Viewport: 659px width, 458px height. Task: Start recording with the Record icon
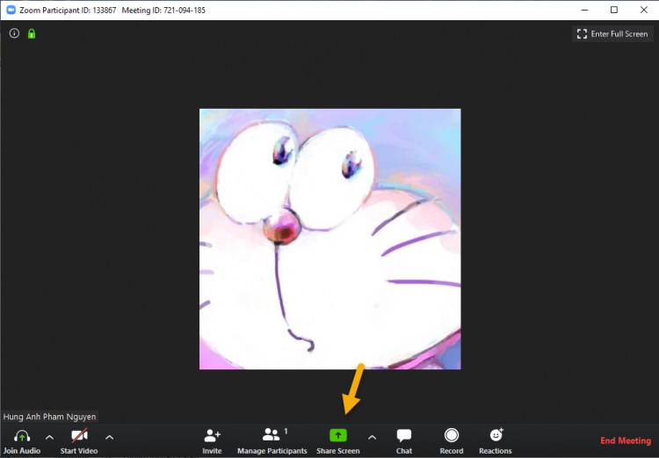click(x=452, y=435)
